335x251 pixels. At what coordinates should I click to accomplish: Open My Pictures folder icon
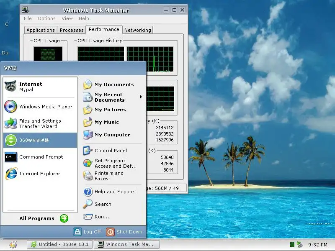tap(88, 110)
